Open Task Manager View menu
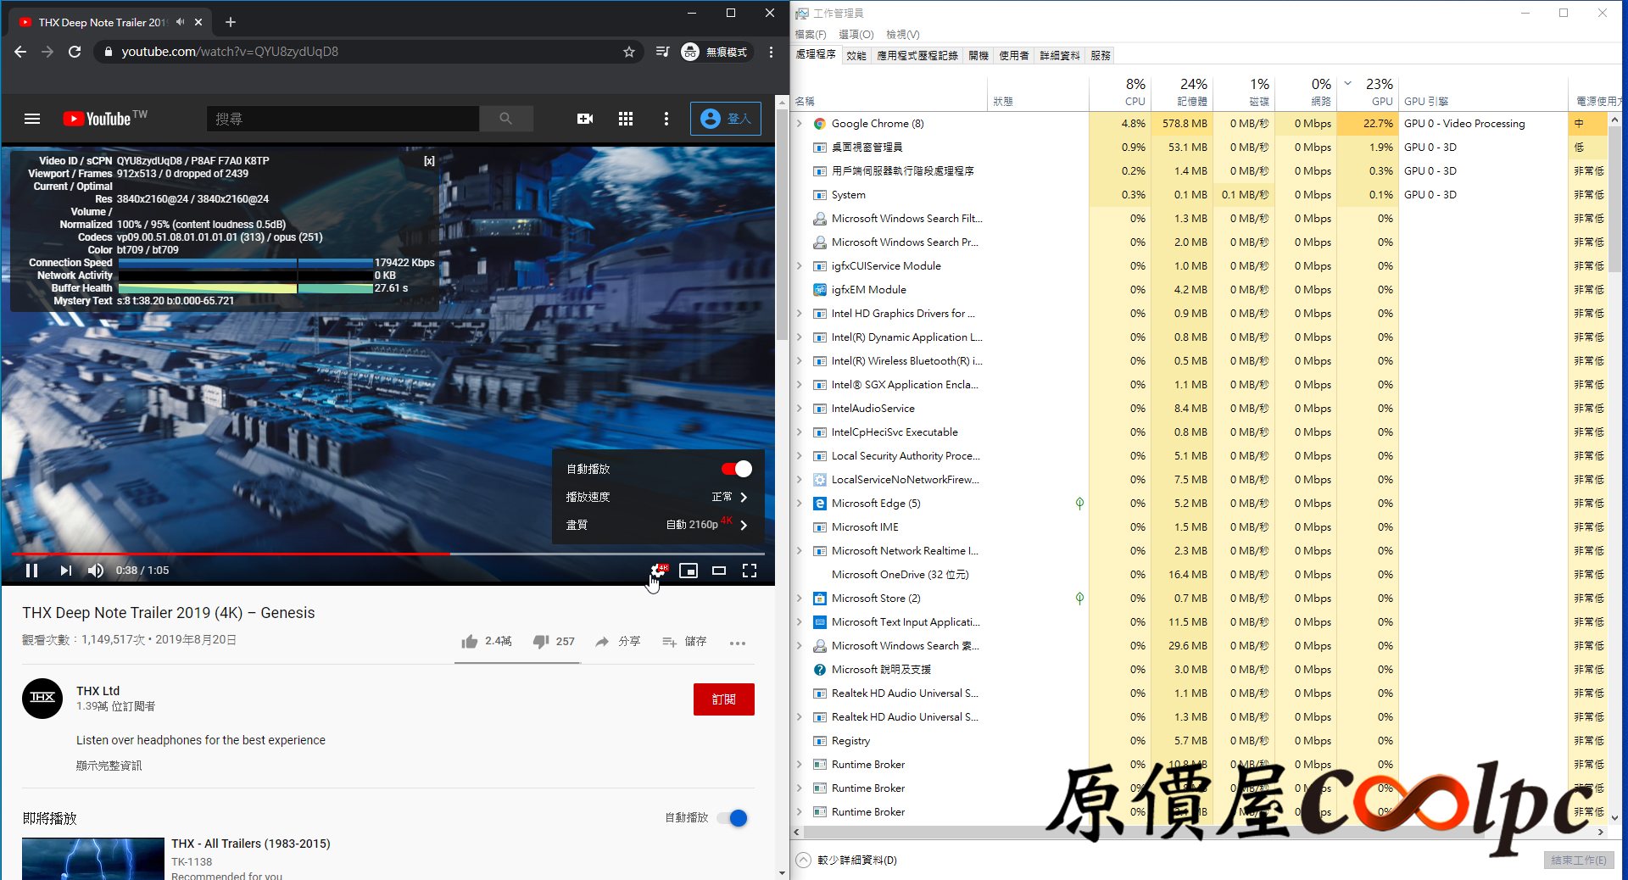Viewport: 1628px width, 880px height. [x=903, y=35]
